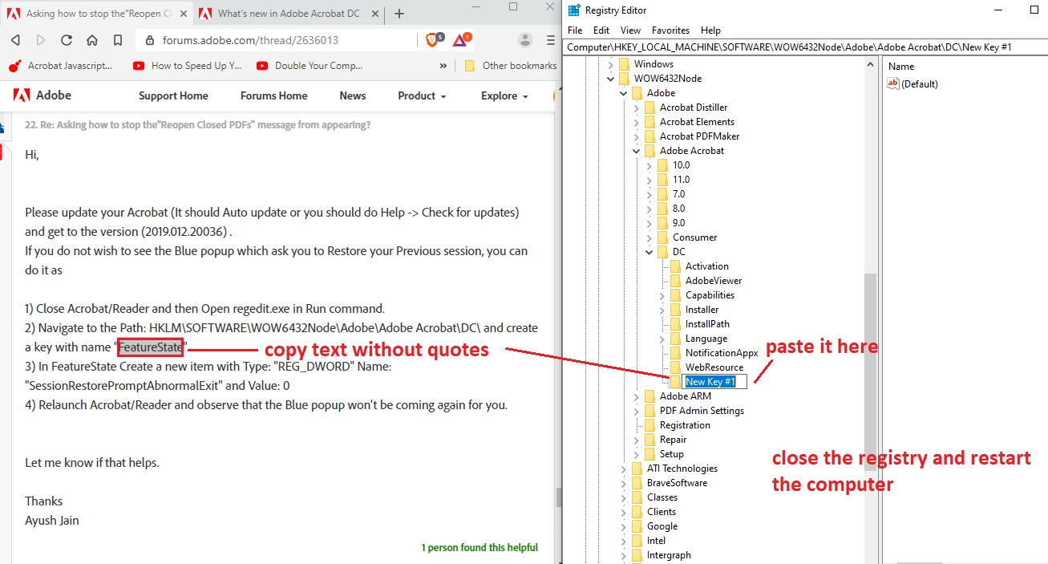Expand the ATI Technologies registry key
Viewport: 1048px width, 564px height.
pyautogui.click(x=624, y=469)
